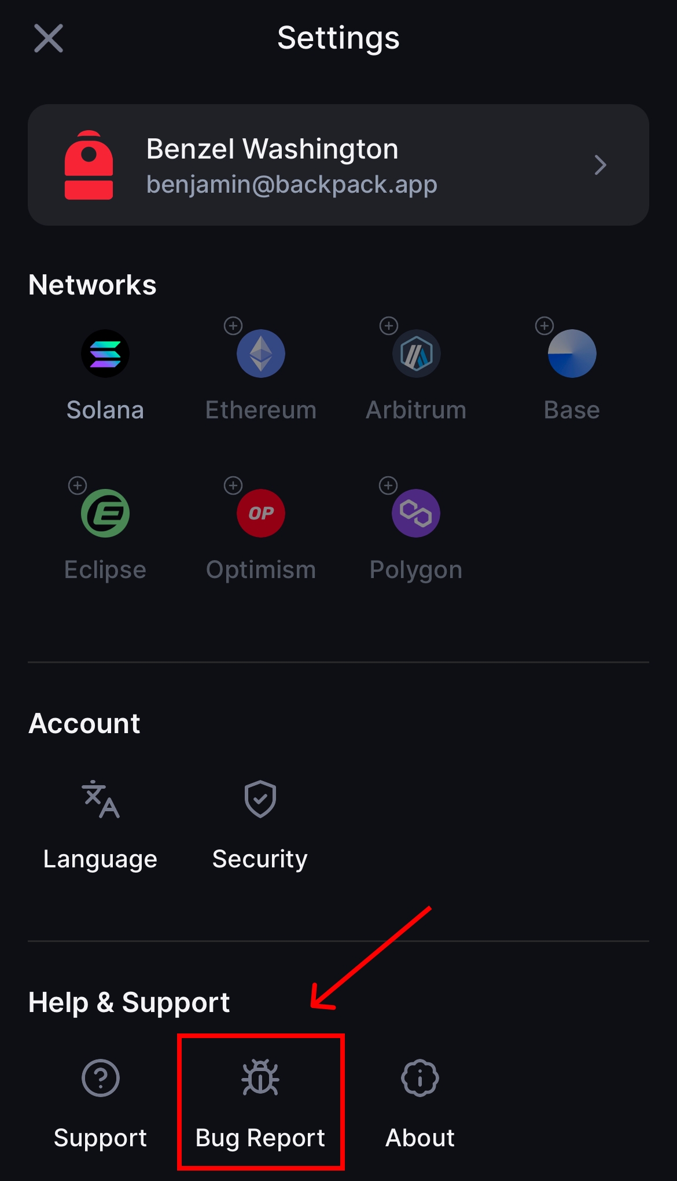This screenshot has height=1181, width=677.
Task: Add Arbitrum via its plus badge
Action: (x=389, y=326)
